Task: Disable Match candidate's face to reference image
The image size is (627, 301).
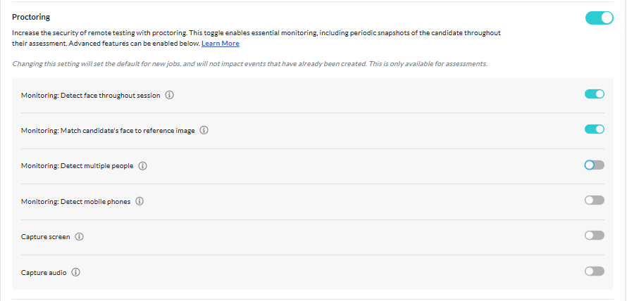Action: (x=594, y=129)
